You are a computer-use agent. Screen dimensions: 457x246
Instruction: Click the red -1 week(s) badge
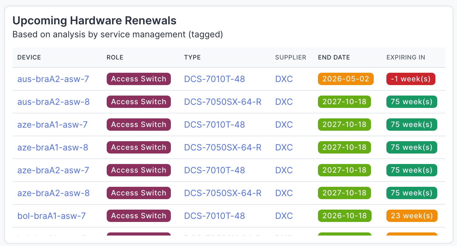point(411,79)
